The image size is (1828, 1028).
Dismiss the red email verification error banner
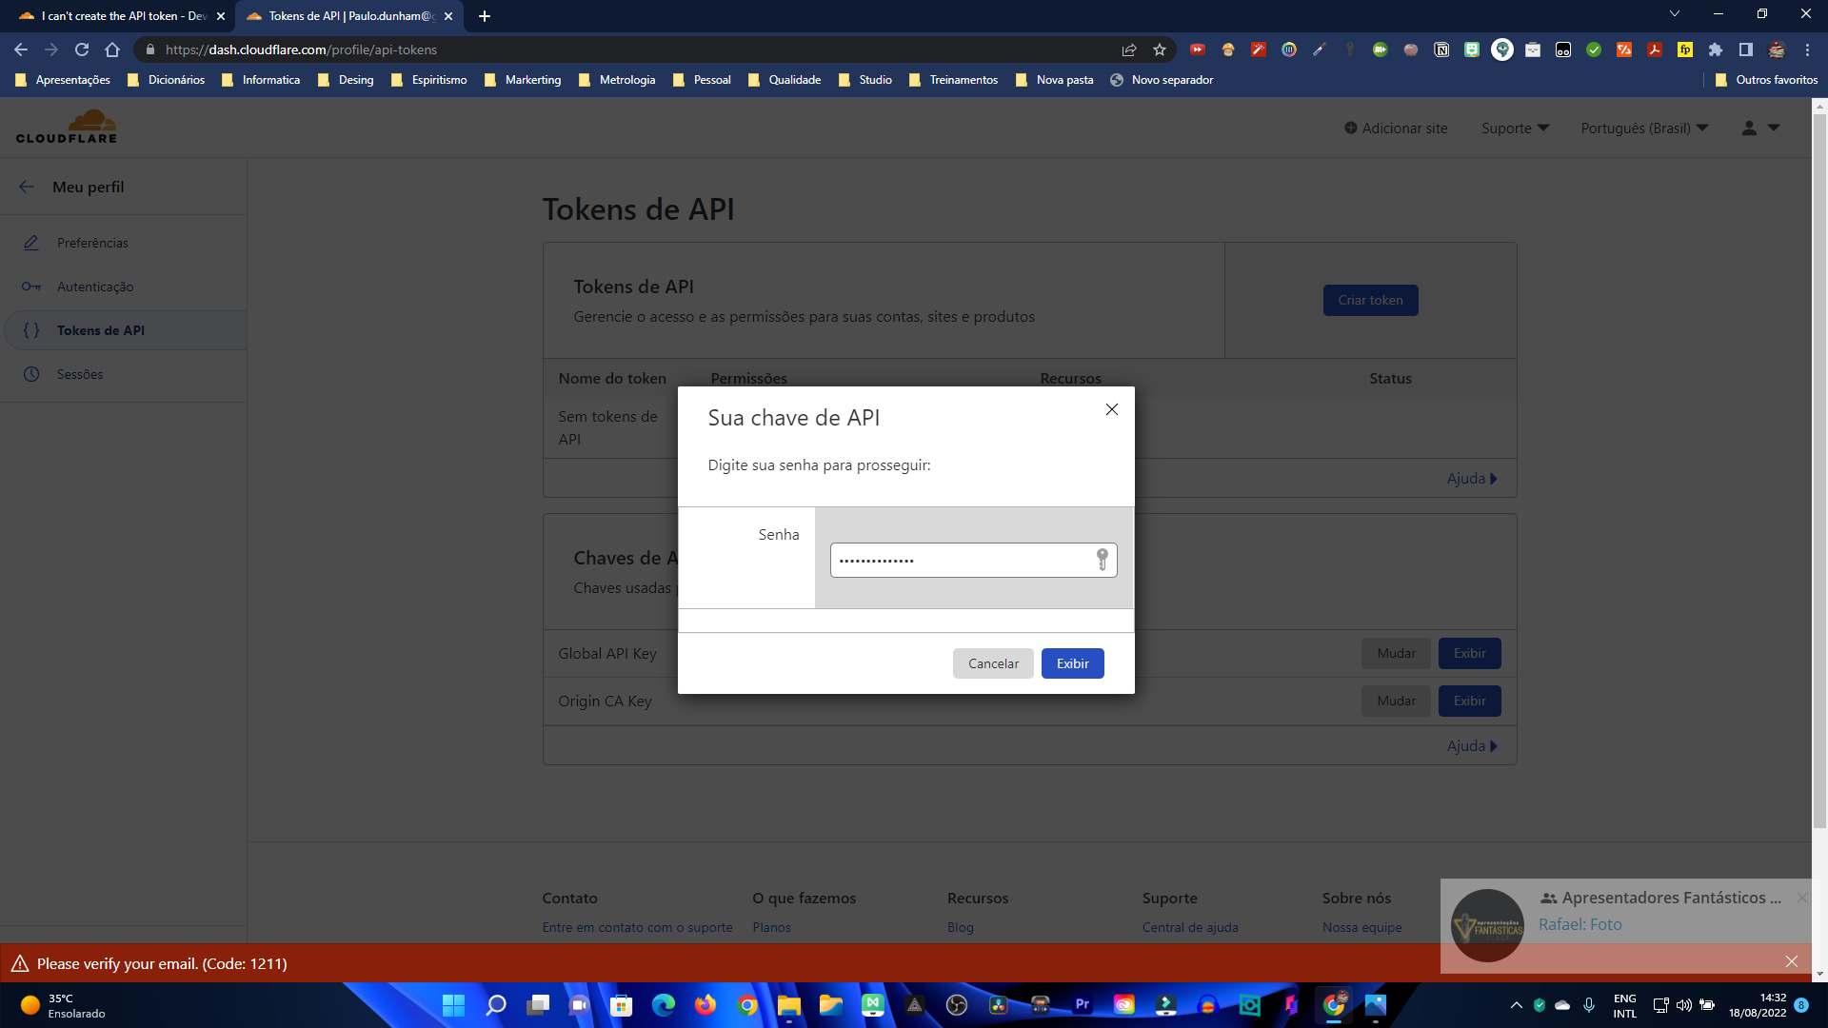(x=1791, y=961)
